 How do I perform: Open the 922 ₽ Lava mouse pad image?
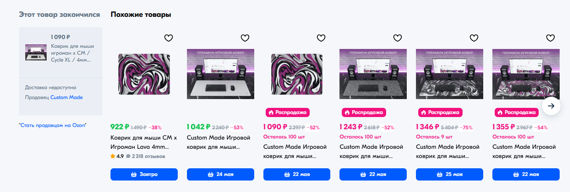point(144,74)
